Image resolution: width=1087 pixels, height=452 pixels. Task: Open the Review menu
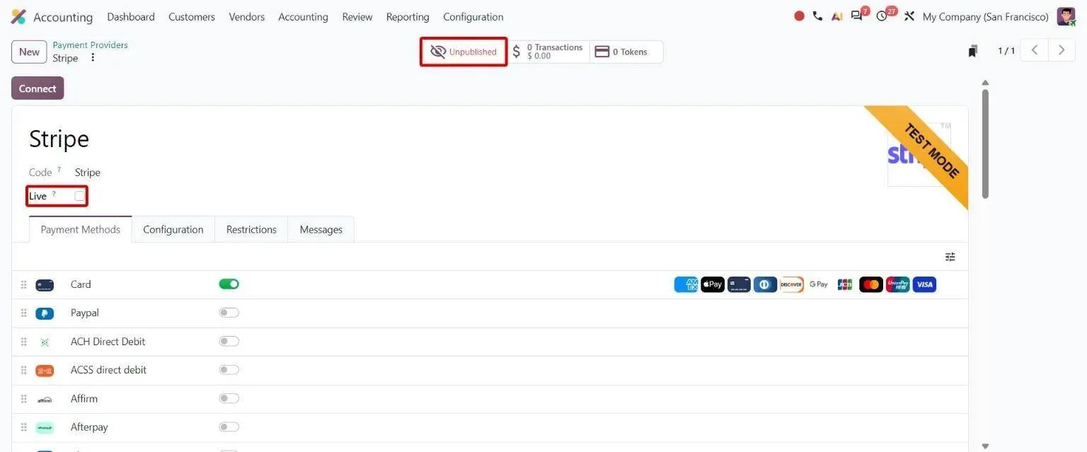pos(357,17)
